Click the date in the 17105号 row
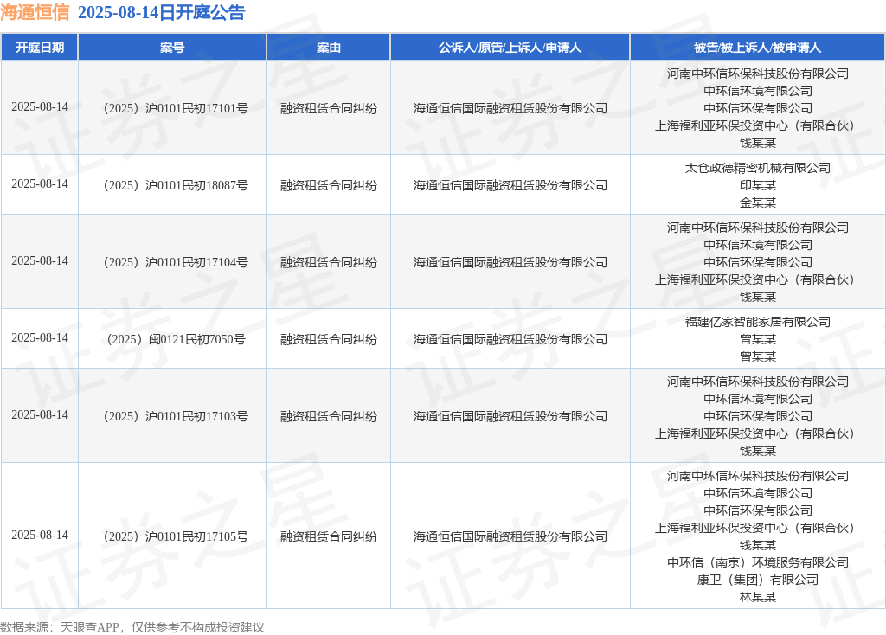 (x=40, y=535)
